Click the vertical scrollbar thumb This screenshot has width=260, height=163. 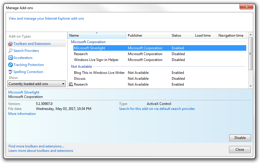(x=251, y=53)
